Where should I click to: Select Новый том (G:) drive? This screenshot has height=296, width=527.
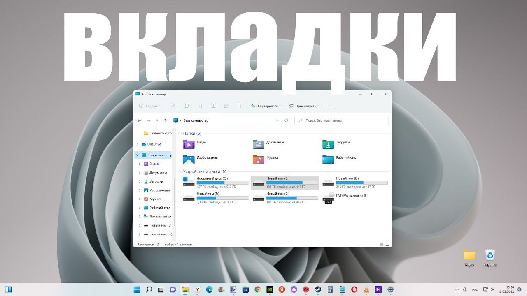tap(285, 198)
